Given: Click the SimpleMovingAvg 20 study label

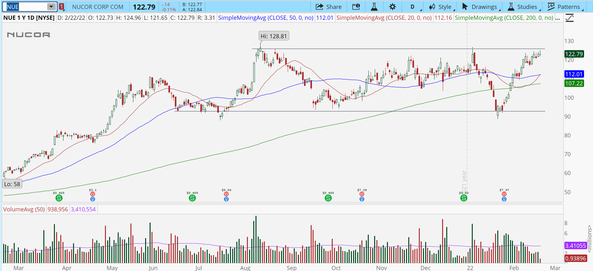Looking at the screenshot, I should click(384, 18).
